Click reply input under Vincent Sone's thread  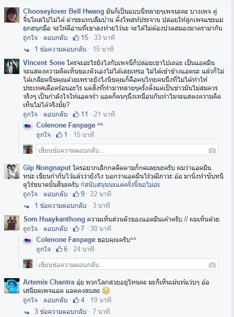127,151
